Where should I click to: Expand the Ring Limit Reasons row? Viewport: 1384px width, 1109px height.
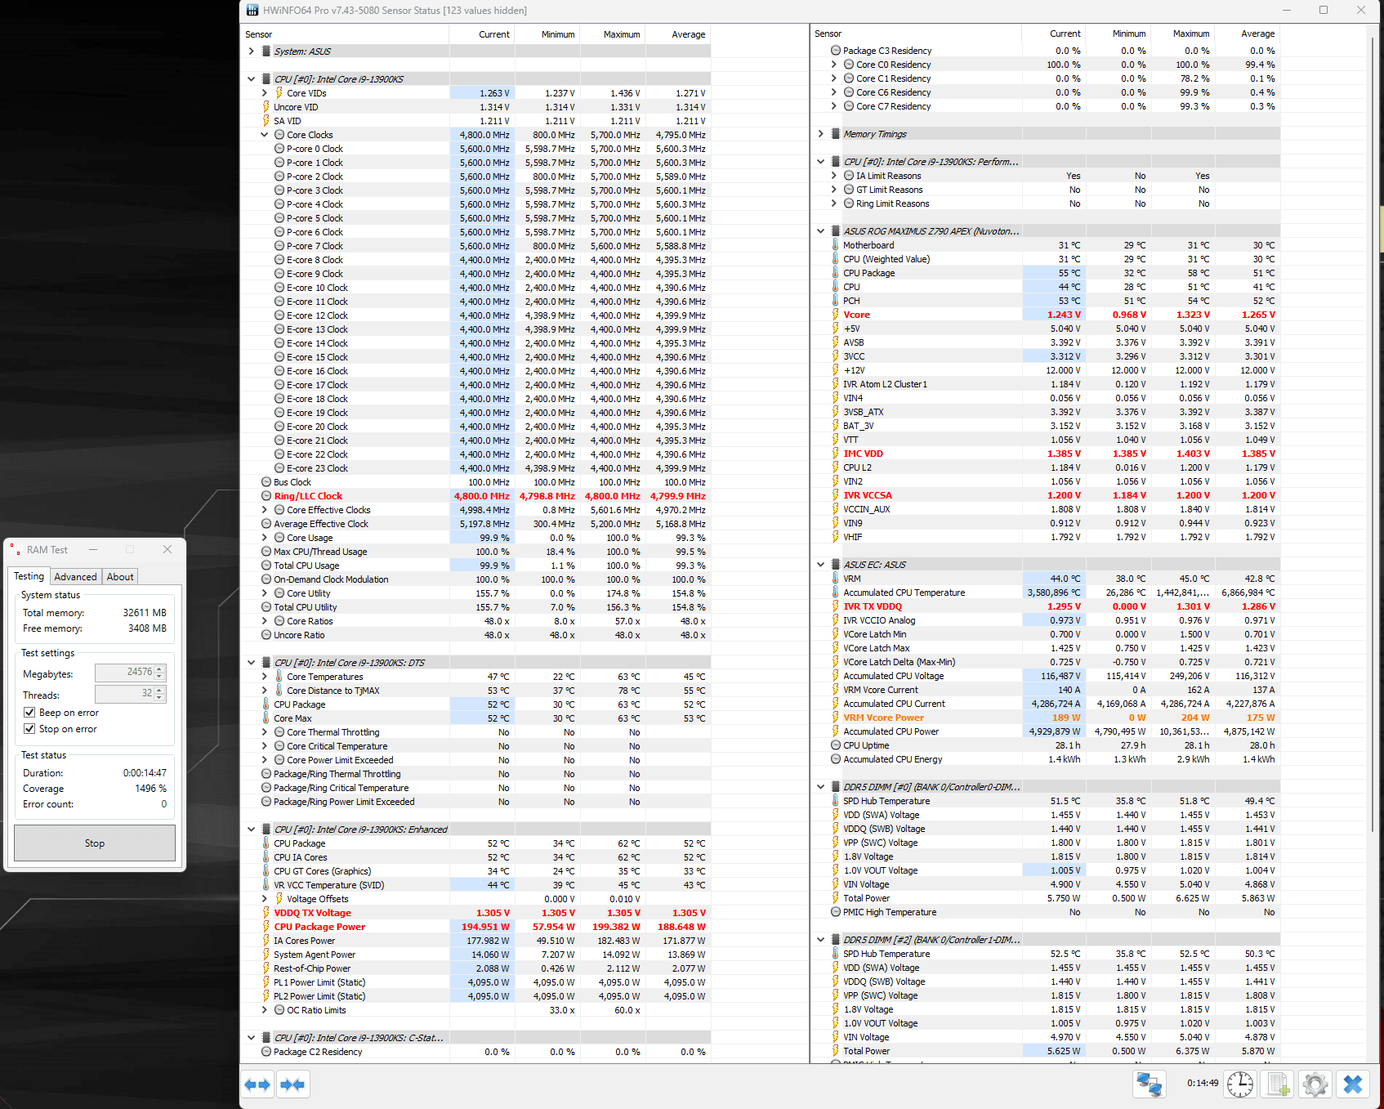[x=833, y=203]
